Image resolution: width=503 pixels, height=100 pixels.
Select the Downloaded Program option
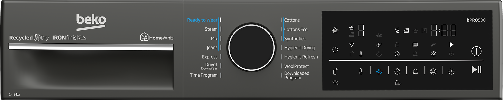click(x=296, y=75)
